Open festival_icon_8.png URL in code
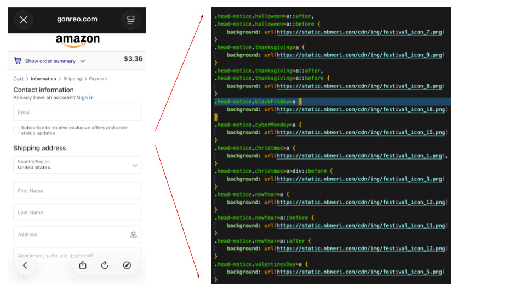Viewport: 526px width, 295px height. [359, 86]
